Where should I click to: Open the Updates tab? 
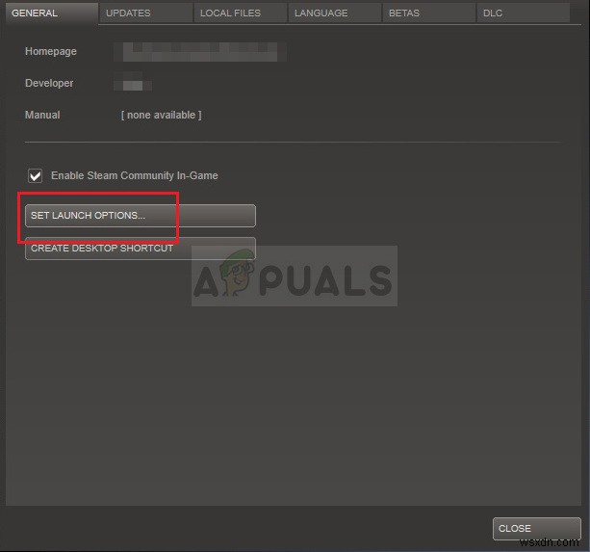click(146, 13)
